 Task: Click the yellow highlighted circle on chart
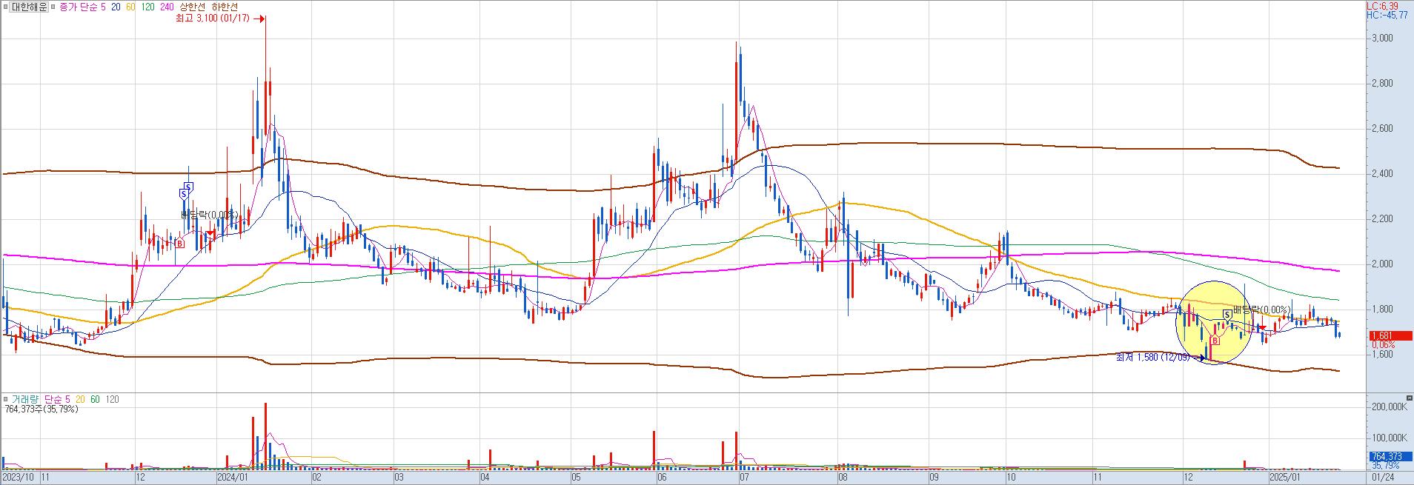(x=1213, y=323)
